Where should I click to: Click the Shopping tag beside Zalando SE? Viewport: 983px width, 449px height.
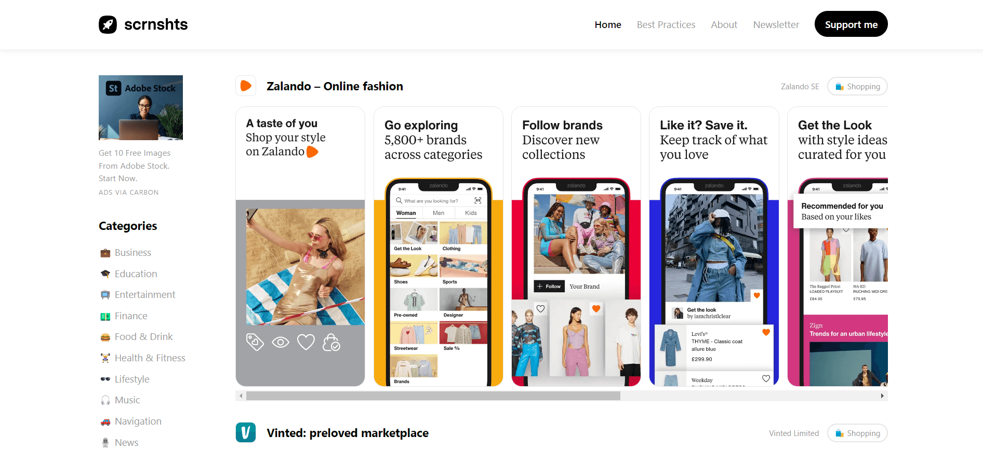(x=857, y=87)
